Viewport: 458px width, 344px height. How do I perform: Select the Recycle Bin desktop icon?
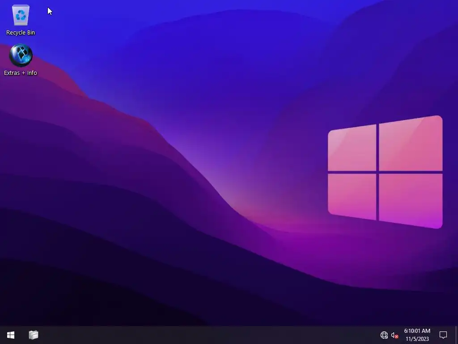(21, 20)
